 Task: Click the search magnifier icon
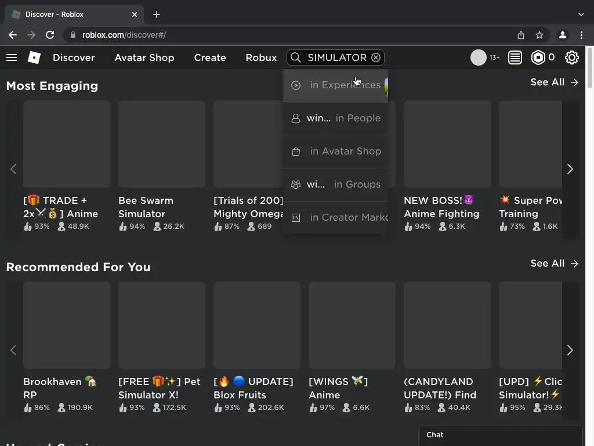[296, 57]
